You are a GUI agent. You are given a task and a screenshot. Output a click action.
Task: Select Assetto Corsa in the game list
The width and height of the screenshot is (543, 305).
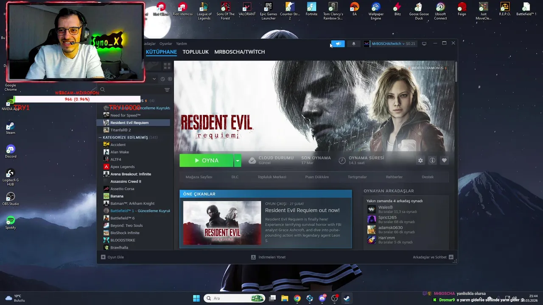(122, 189)
